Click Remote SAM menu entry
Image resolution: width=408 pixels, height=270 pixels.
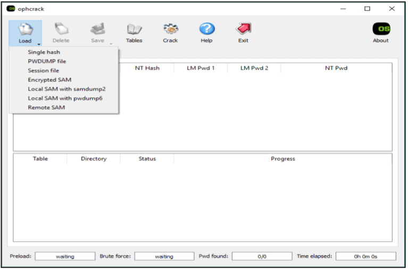[46, 107]
